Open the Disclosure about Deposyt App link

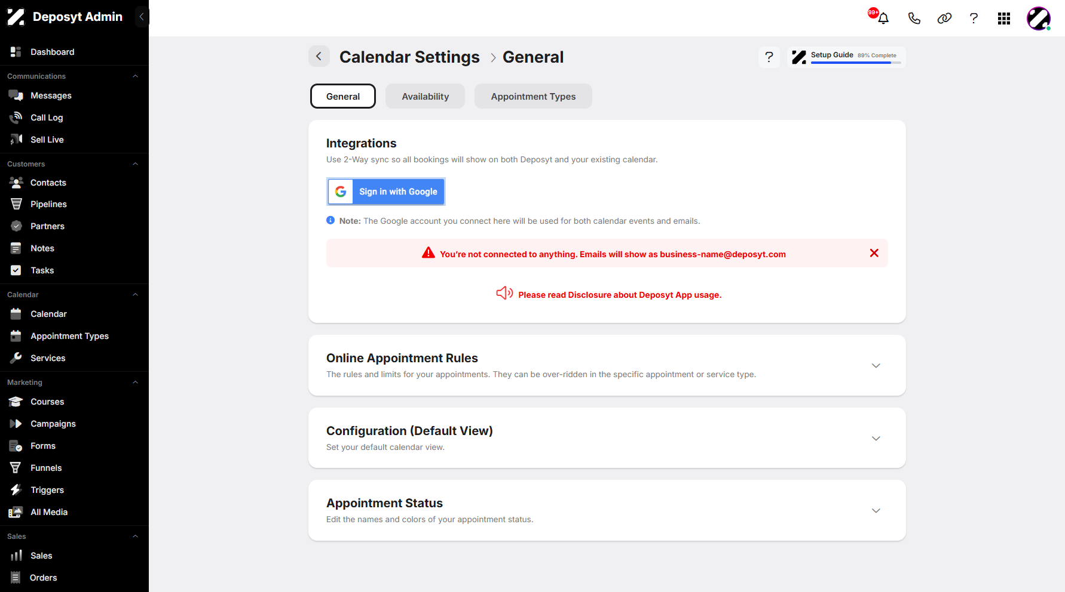[620, 295]
